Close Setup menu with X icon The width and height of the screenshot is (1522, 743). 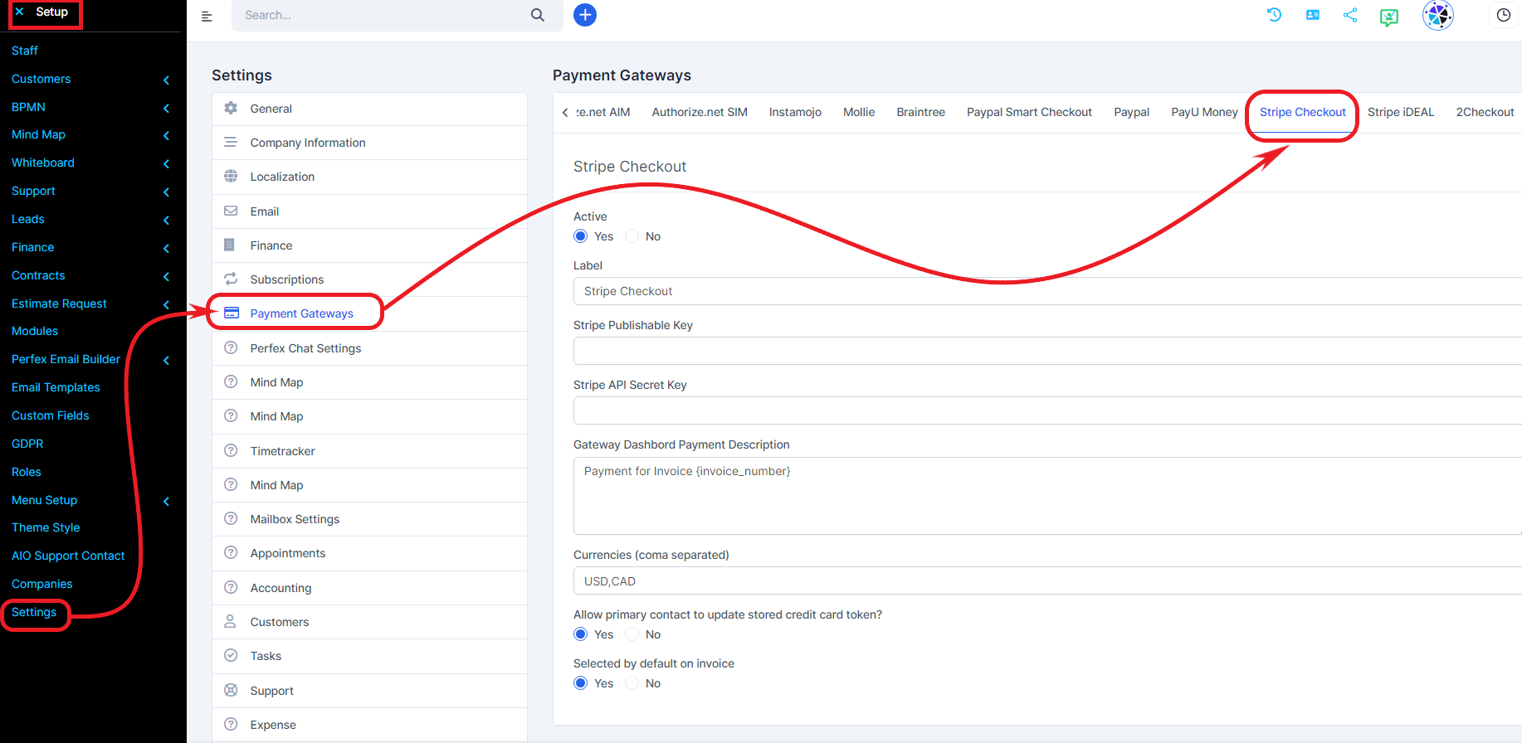pos(19,12)
